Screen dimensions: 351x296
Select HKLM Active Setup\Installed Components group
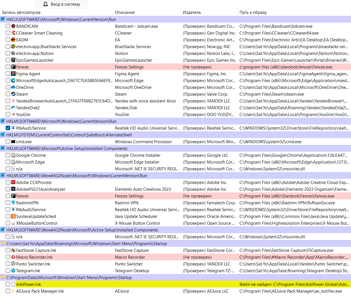(175, 148)
